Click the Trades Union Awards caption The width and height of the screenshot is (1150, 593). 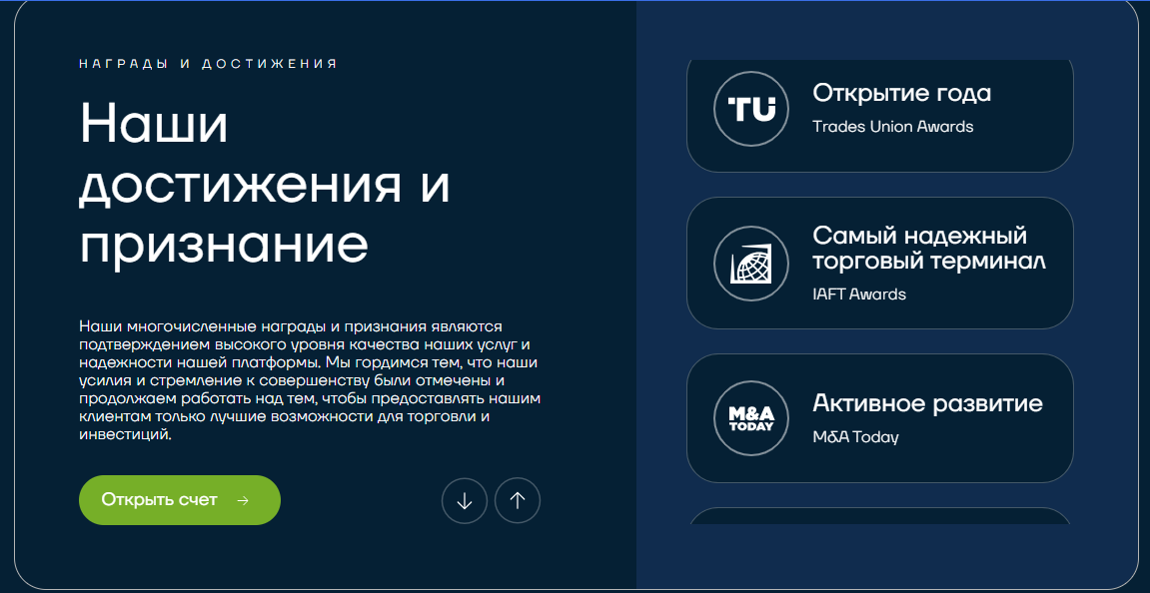click(892, 127)
